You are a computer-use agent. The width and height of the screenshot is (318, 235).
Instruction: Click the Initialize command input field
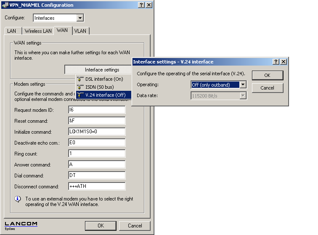(x=97, y=132)
